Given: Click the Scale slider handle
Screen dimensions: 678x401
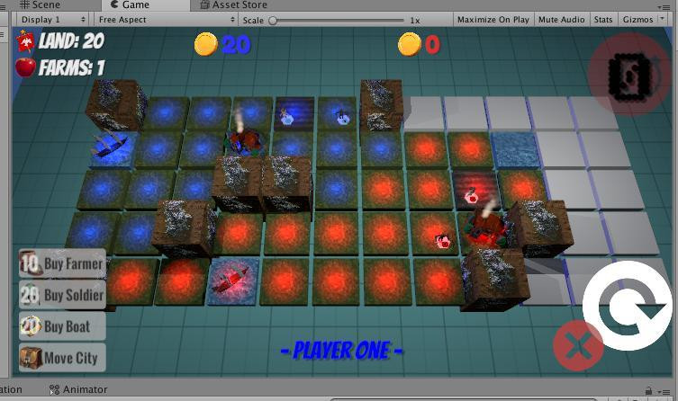Looking at the screenshot, I should pyautogui.click(x=273, y=21).
